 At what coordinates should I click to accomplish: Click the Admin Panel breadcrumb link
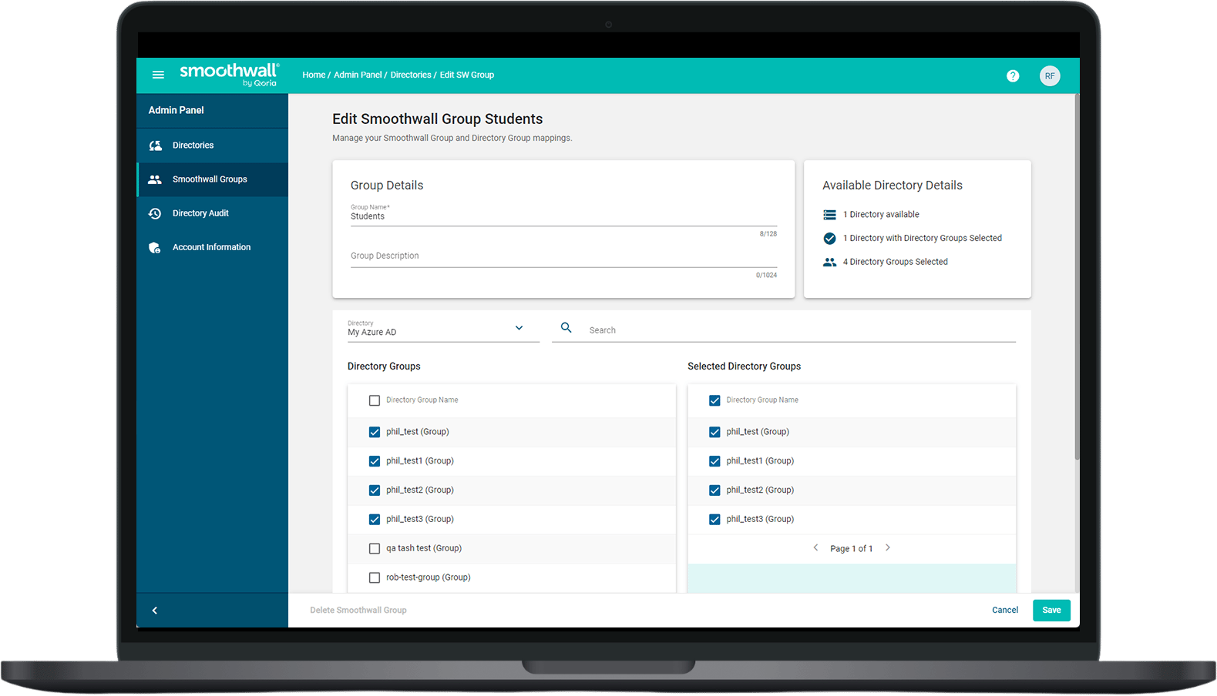tap(358, 75)
